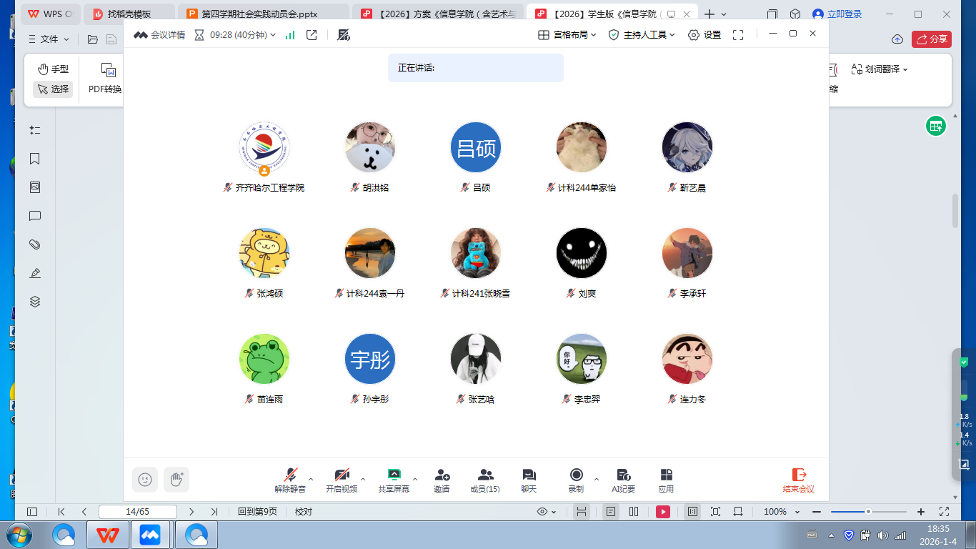This screenshot has width=976, height=549.
Task: Start recording the meeting
Action: (576, 480)
